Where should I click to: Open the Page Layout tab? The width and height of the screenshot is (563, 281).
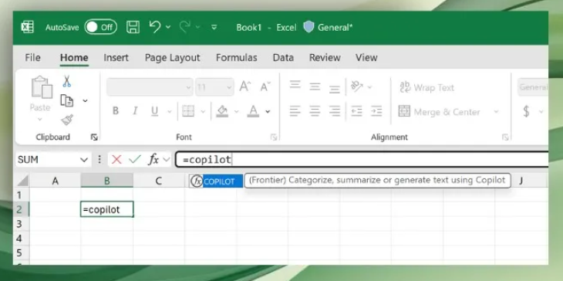click(x=172, y=57)
